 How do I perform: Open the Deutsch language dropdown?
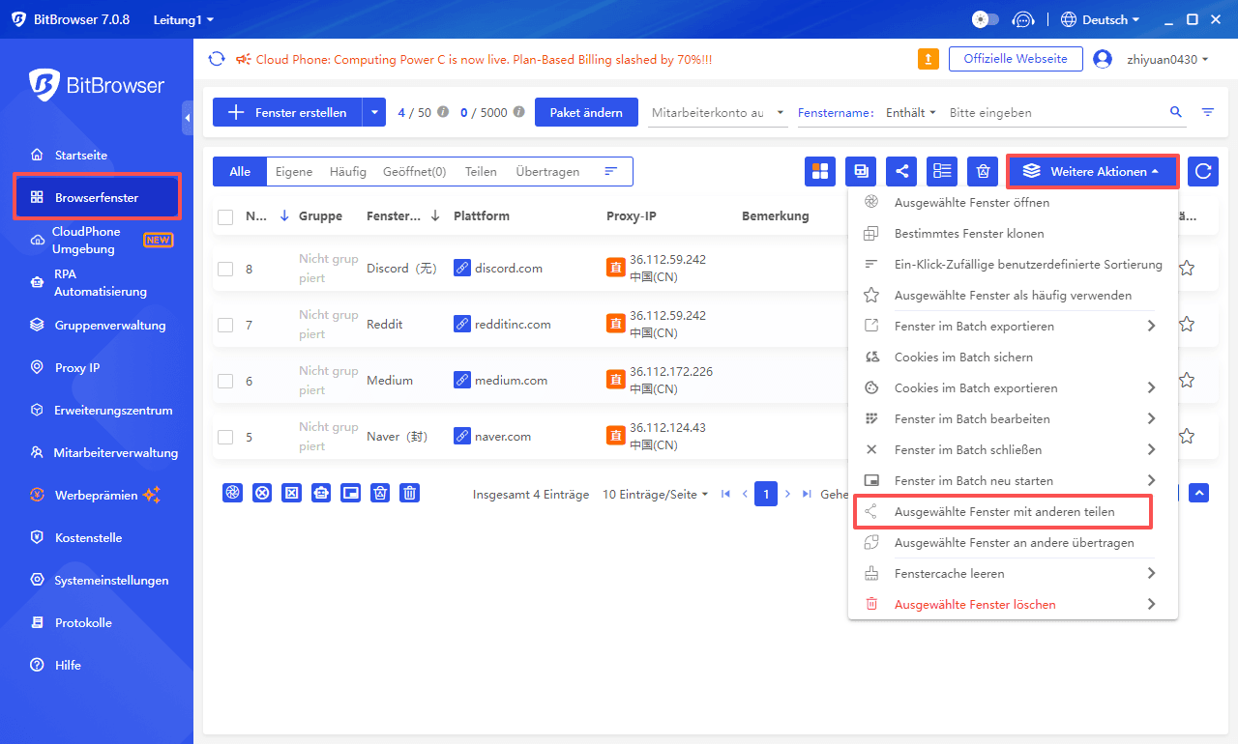click(x=1101, y=18)
